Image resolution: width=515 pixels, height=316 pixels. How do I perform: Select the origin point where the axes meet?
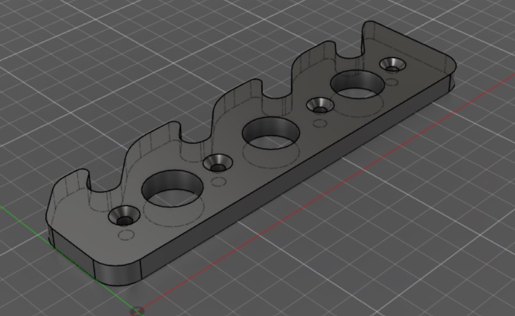(137, 310)
